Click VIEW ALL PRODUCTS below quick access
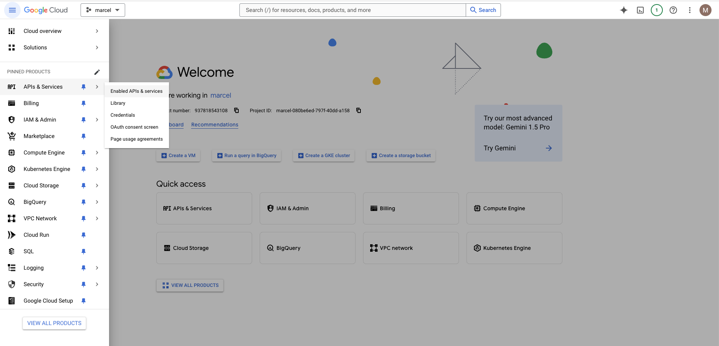This screenshot has width=719, height=346. pos(190,285)
